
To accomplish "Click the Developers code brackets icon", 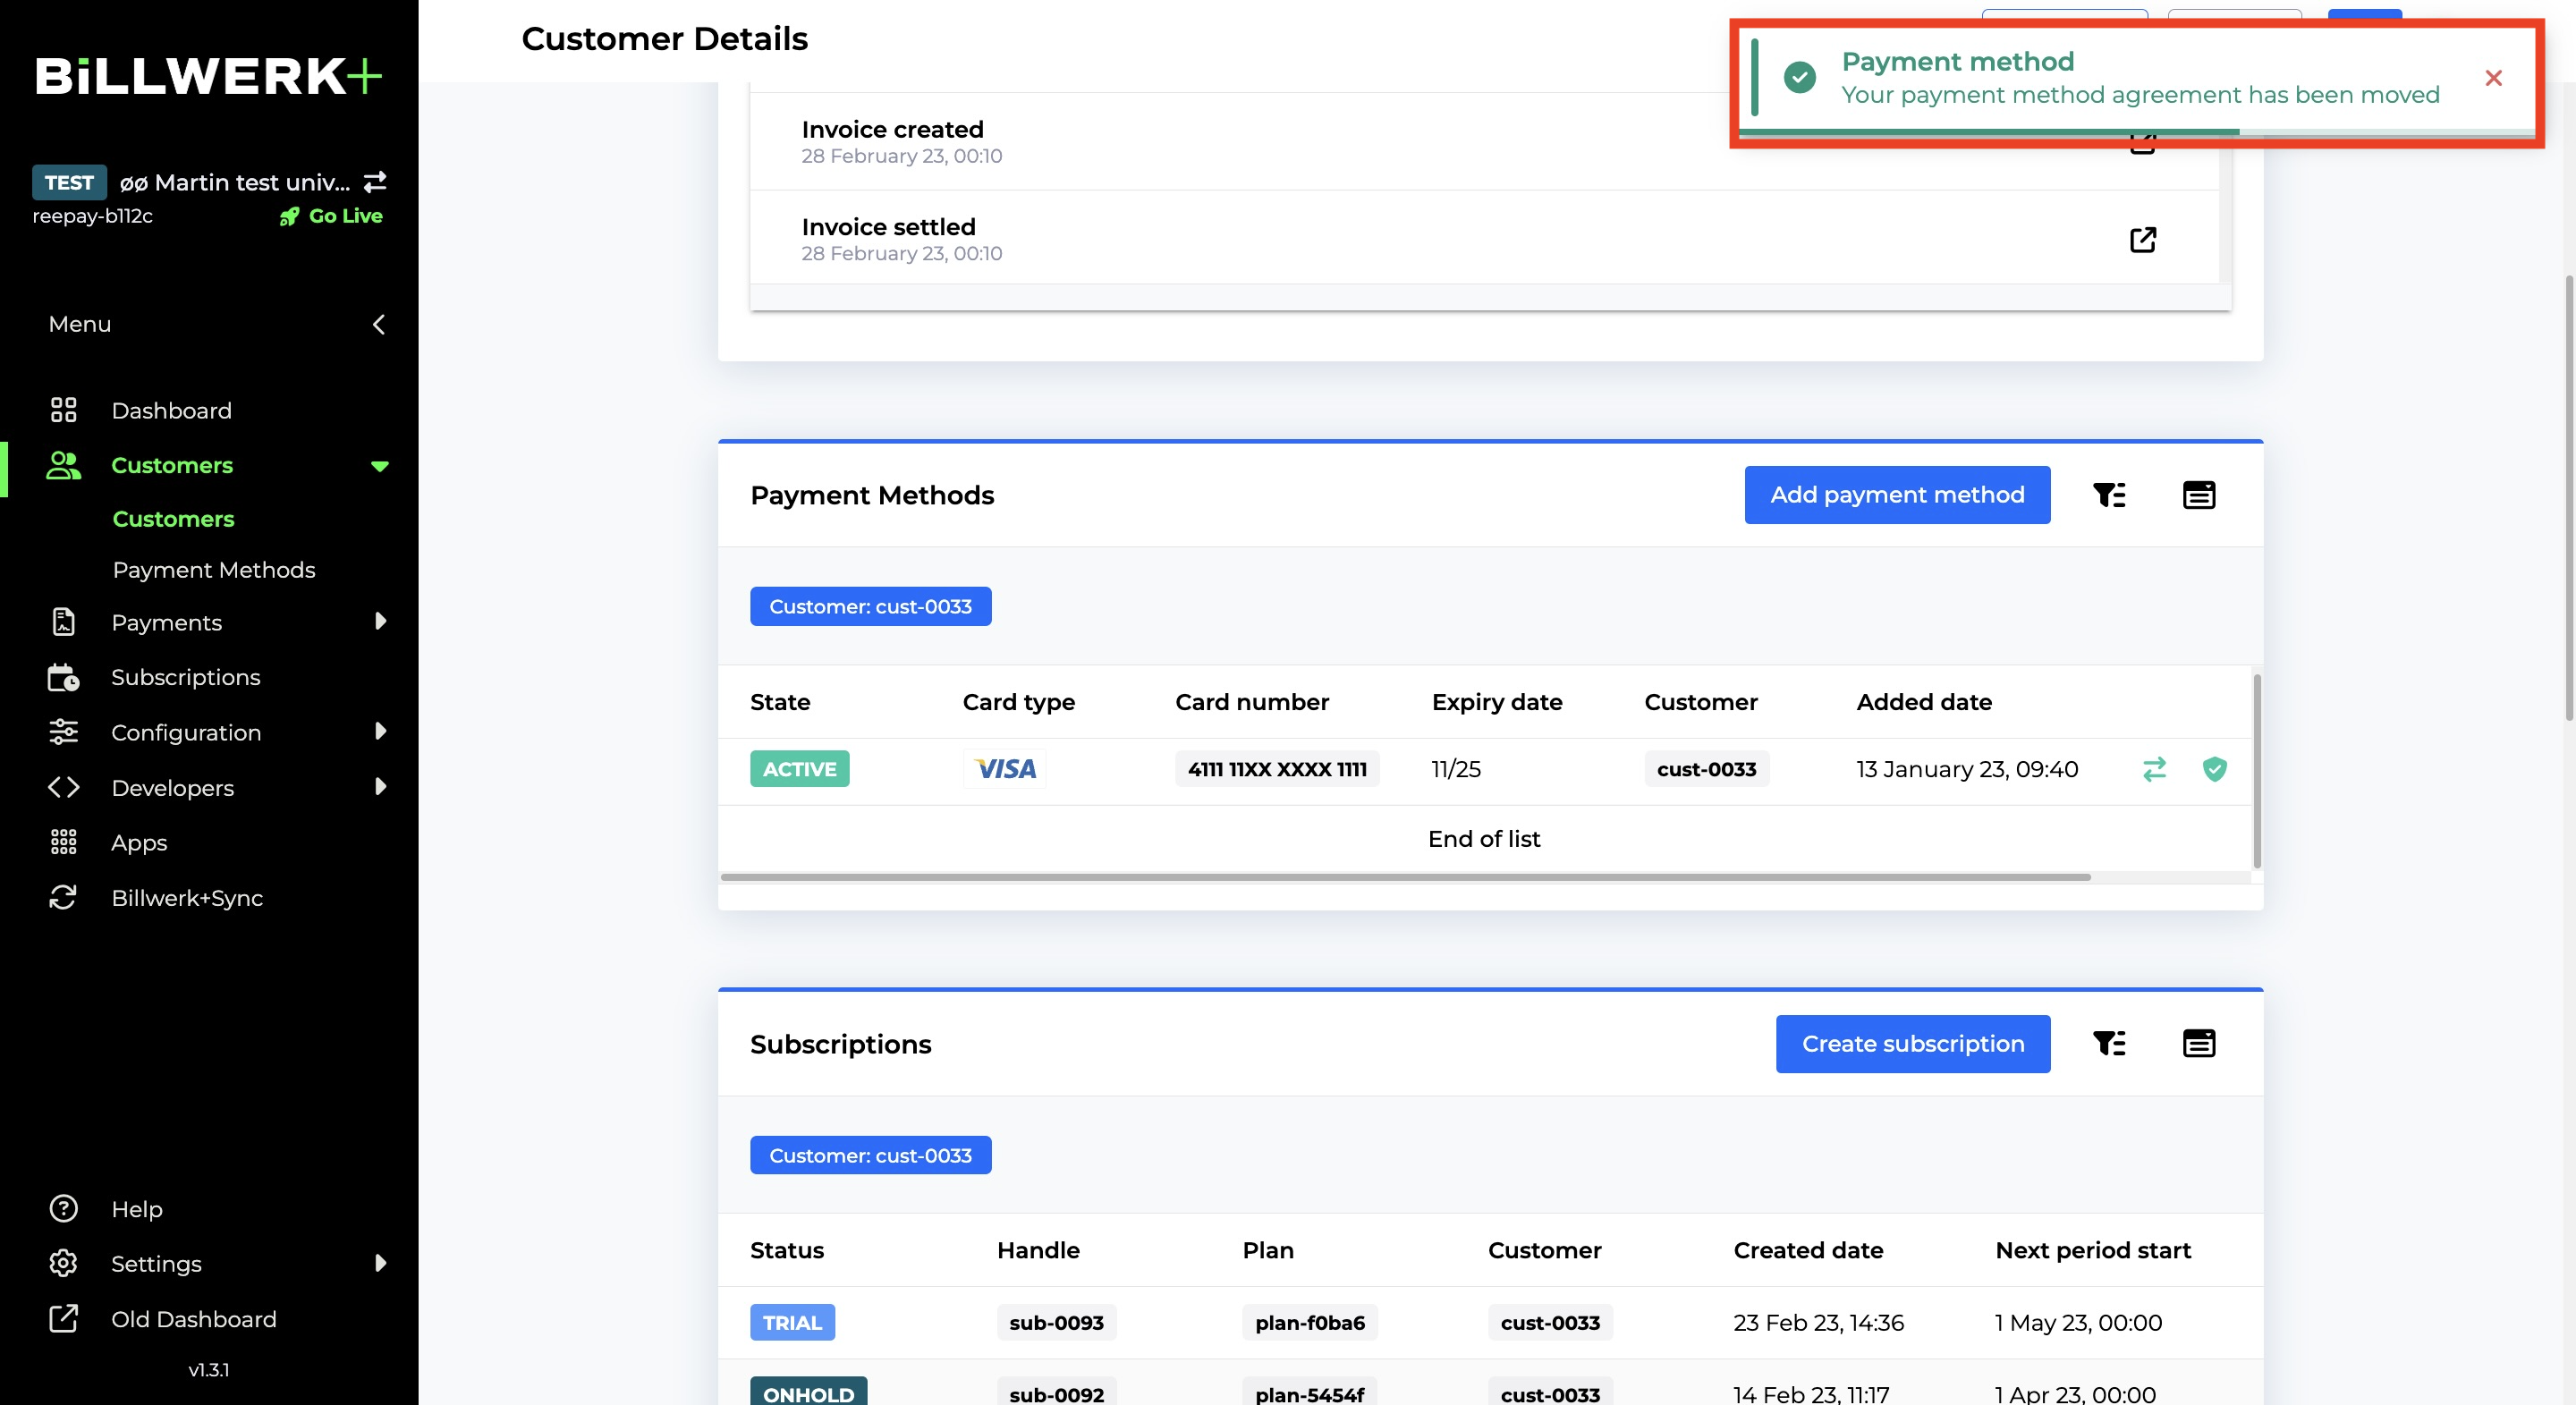I will click(x=64, y=787).
